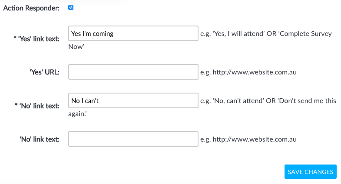The image size is (341, 184).
Task: Focus the empty 'Yes' URL input field
Action: [x=133, y=72]
